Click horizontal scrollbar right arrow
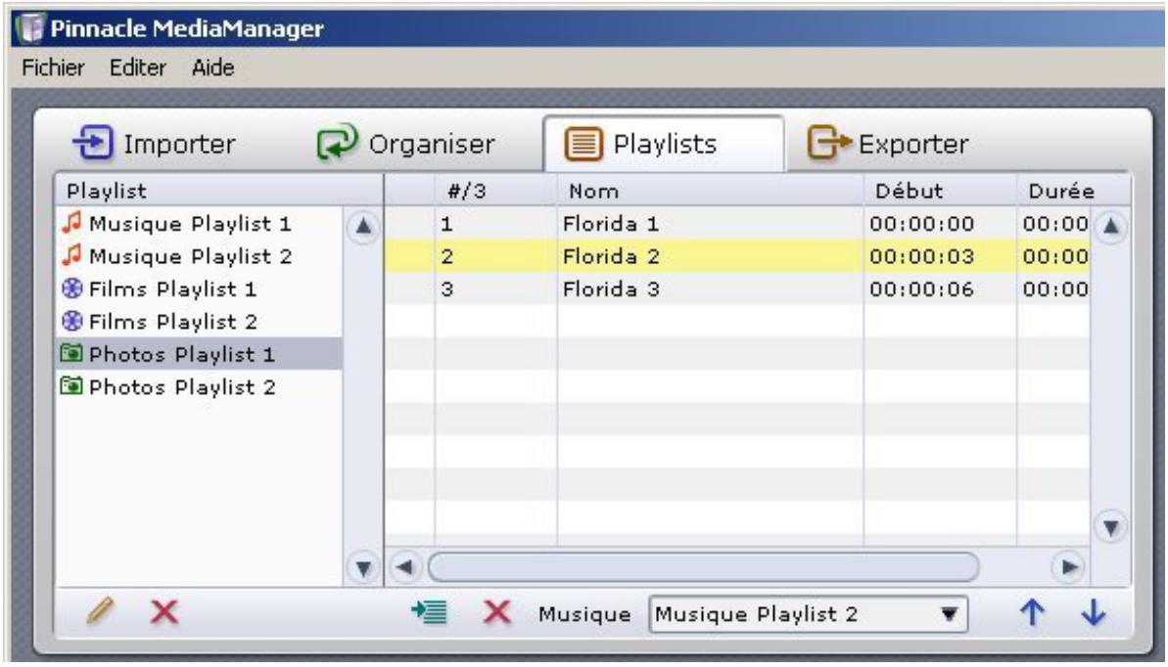This screenshot has height=667, width=1168. click(x=1068, y=567)
